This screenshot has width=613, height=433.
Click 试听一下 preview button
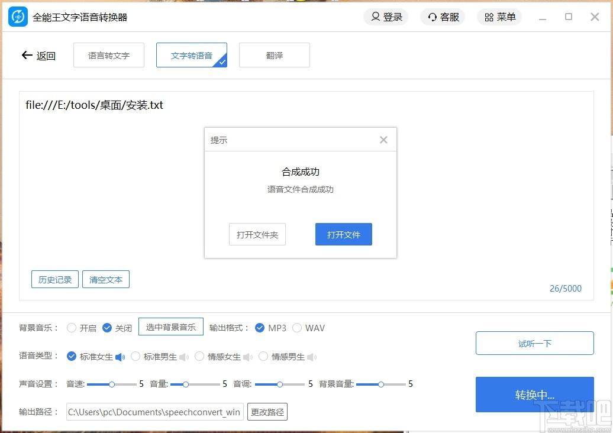click(534, 343)
